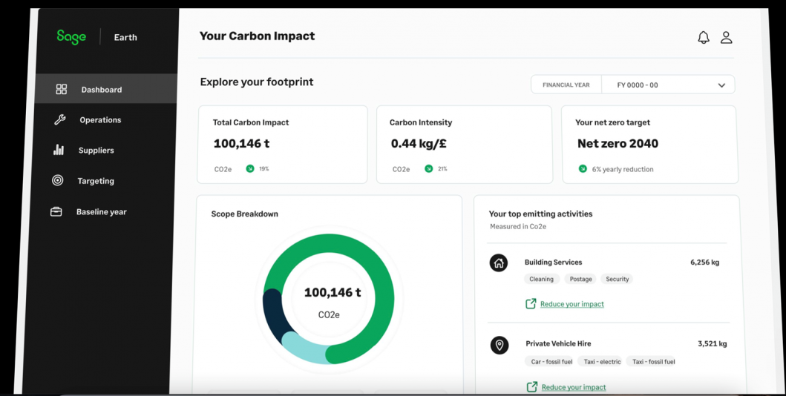Image resolution: width=786 pixels, height=396 pixels.
Task: Open the financial year FY 0000 - 00 dropdown
Action: (668, 85)
